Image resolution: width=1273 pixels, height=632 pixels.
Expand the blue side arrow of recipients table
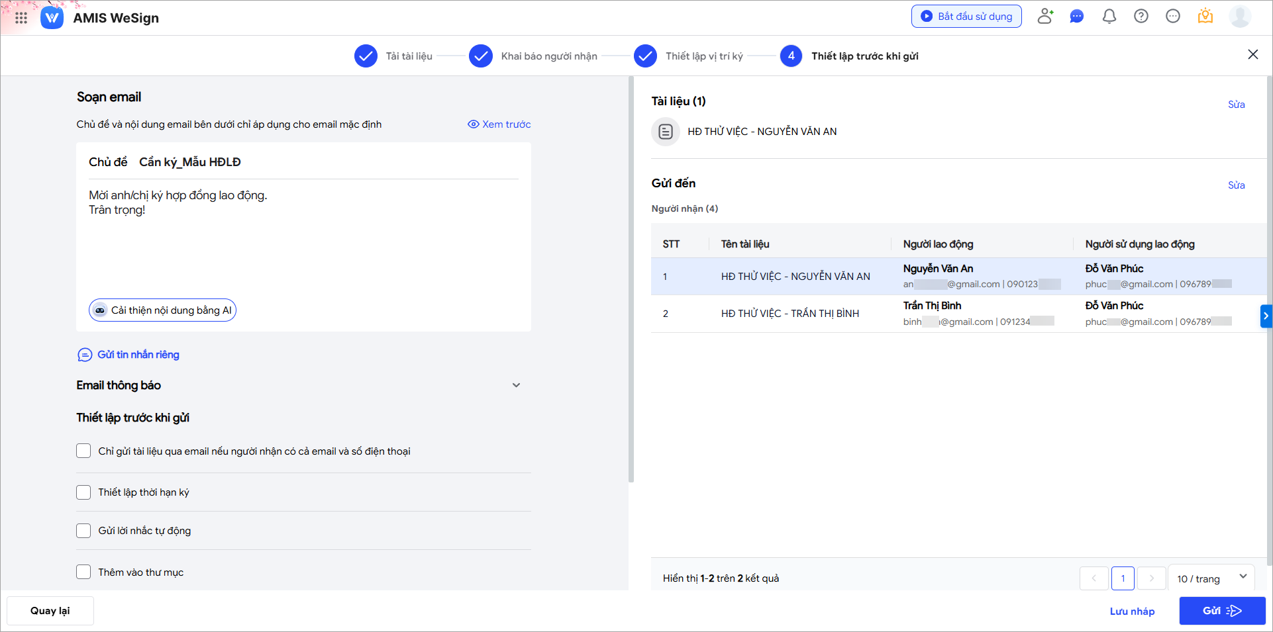tap(1266, 316)
